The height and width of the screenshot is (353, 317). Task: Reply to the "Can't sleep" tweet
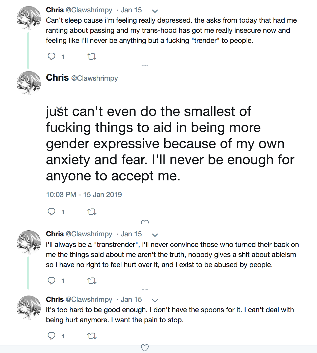[x=51, y=56]
